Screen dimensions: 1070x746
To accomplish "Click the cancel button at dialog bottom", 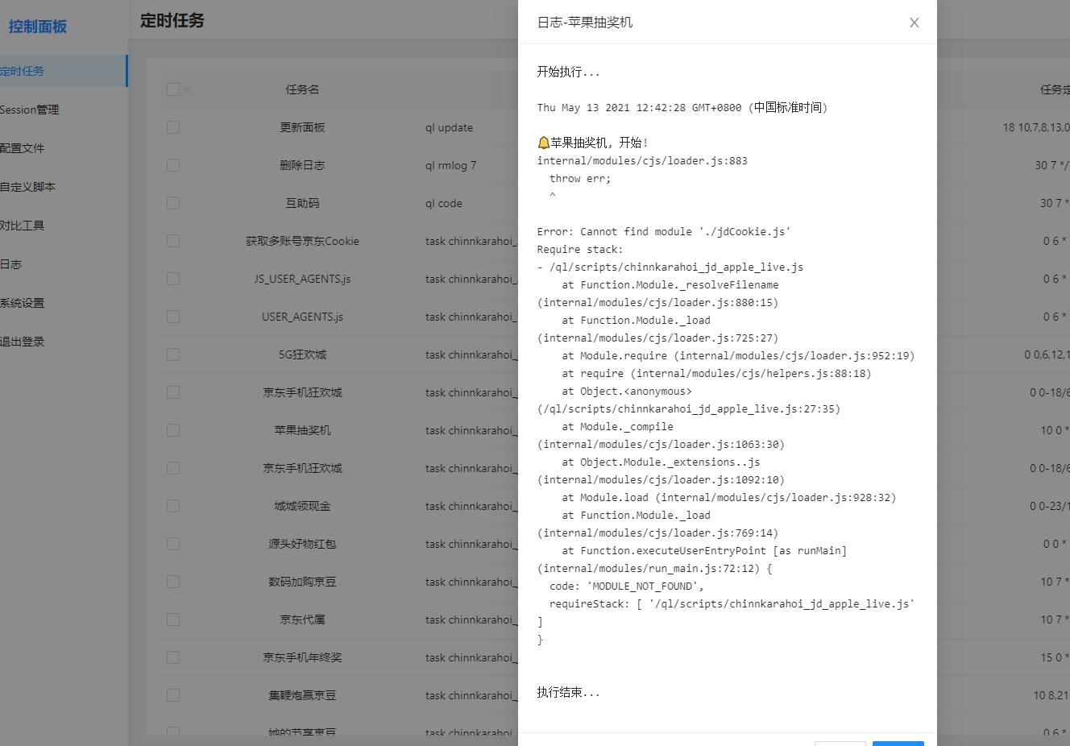I will (840, 744).
